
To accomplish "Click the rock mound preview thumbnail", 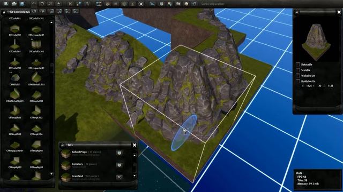I will (x=316, y=42).
